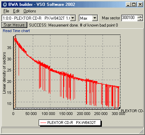Increase Max sector with up spinner arrow

(140, 17)
